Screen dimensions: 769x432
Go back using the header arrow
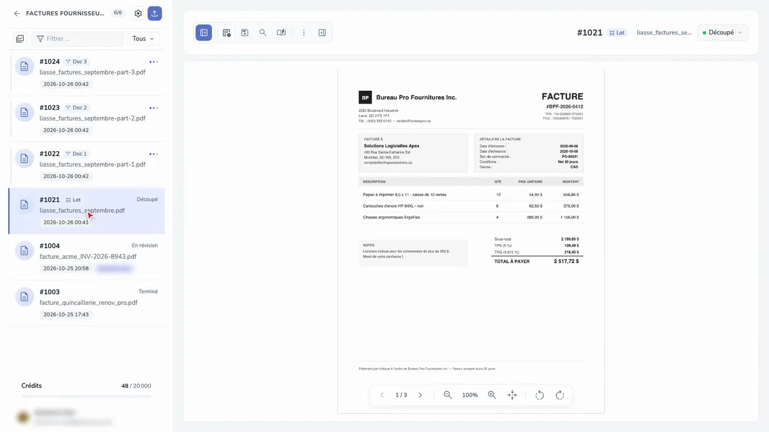coord(17,13)
